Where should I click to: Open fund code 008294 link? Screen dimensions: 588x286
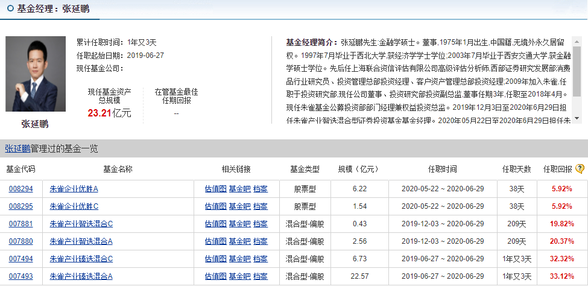pos(21,189)
